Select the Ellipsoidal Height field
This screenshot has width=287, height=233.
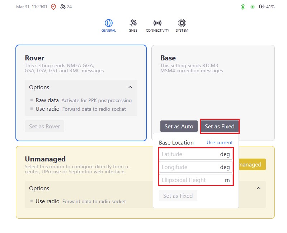pos(189,180)
